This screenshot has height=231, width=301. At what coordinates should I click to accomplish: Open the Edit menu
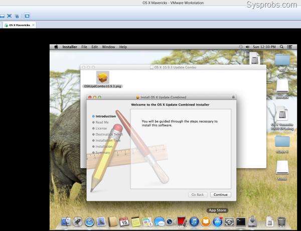point(95,47)
